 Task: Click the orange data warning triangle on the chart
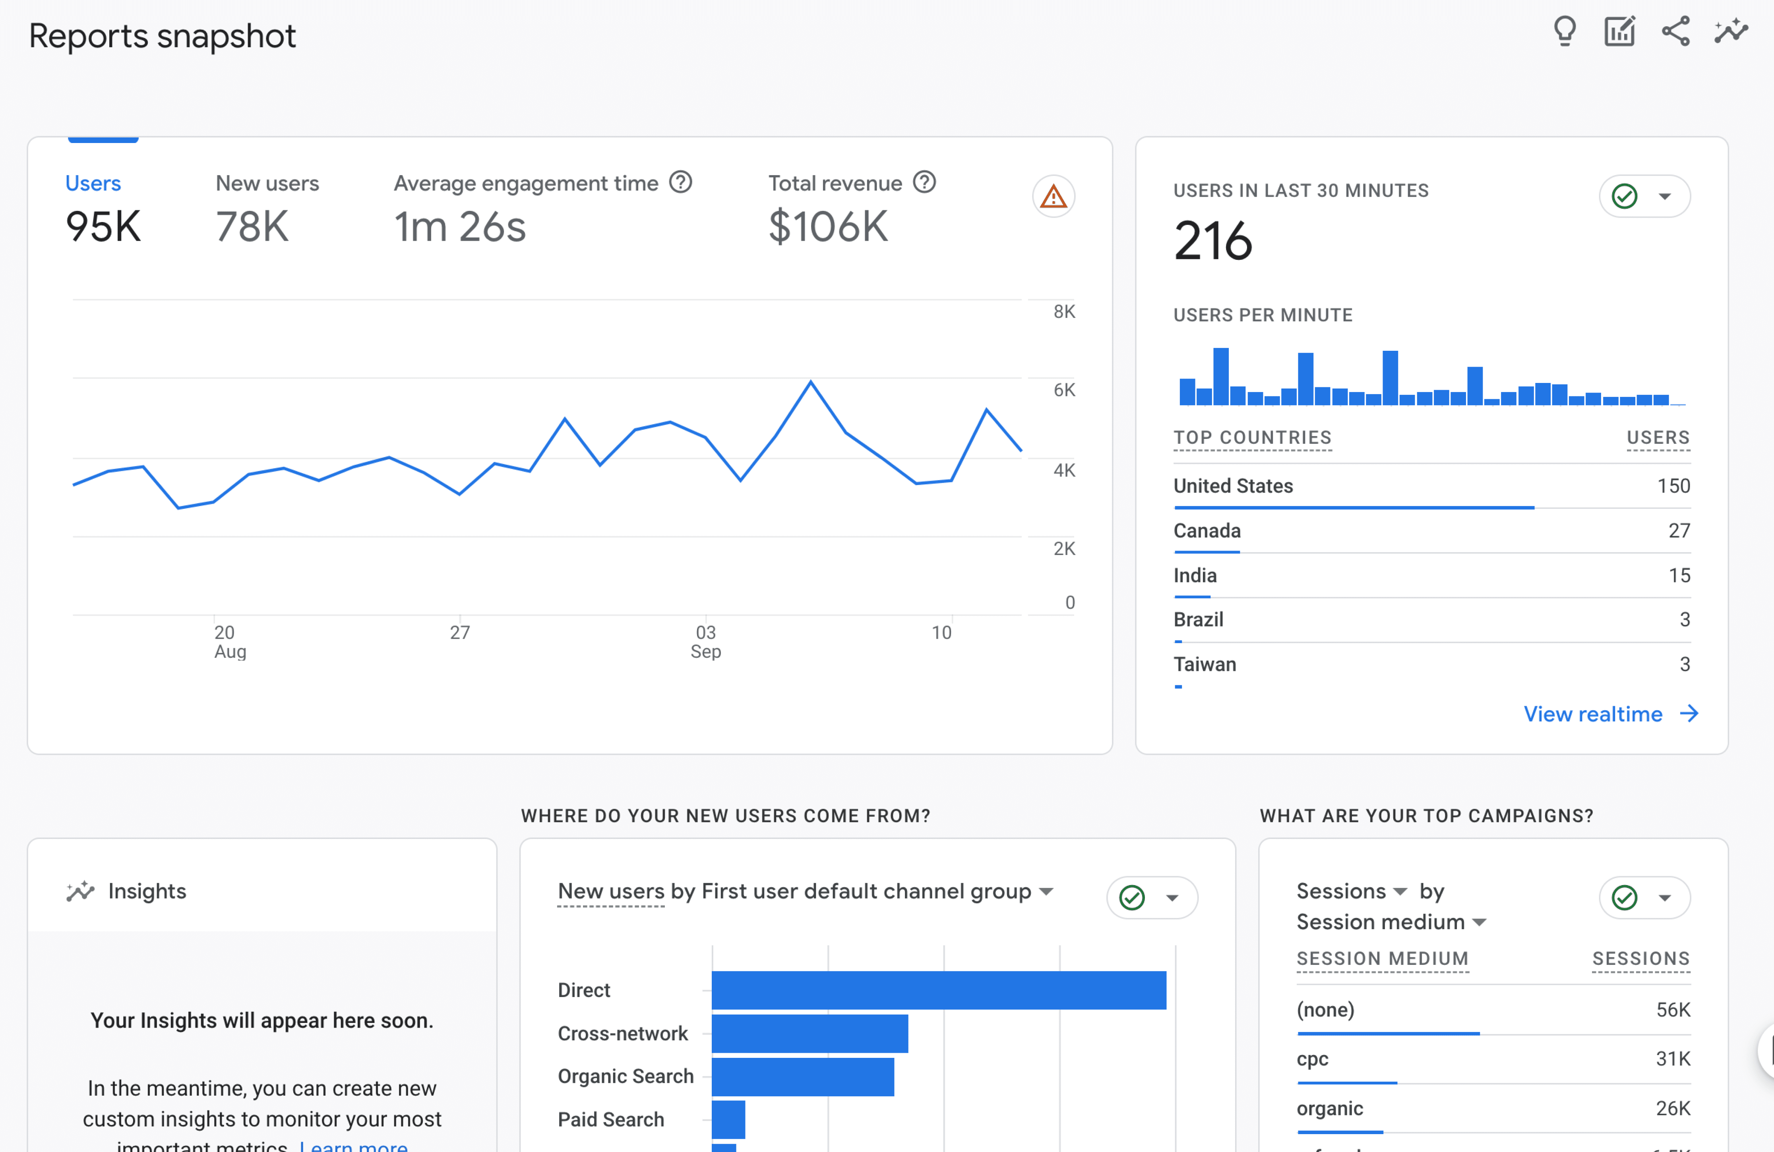[x=1053, y=196]
